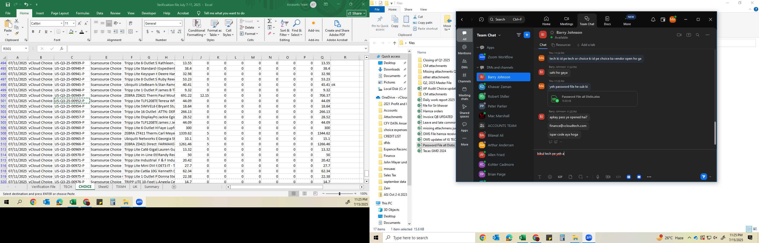Open Mentions in Zoom sidebar

(464, 50)
